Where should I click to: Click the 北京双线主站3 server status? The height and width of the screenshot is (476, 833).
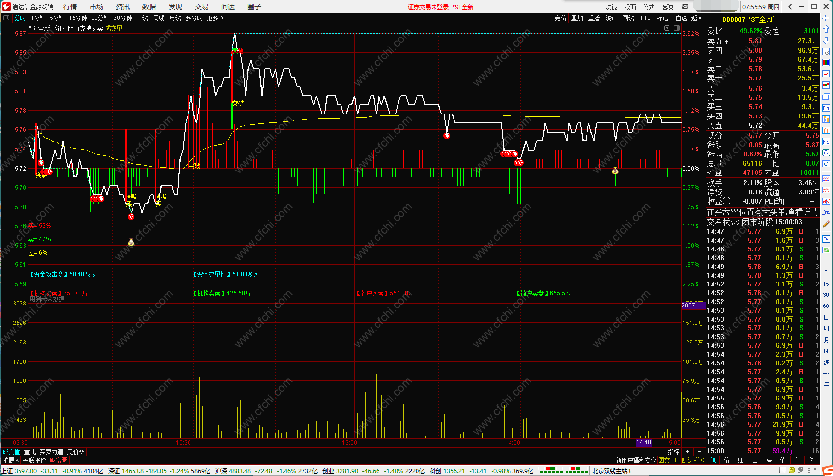click(x=611, y=471)
